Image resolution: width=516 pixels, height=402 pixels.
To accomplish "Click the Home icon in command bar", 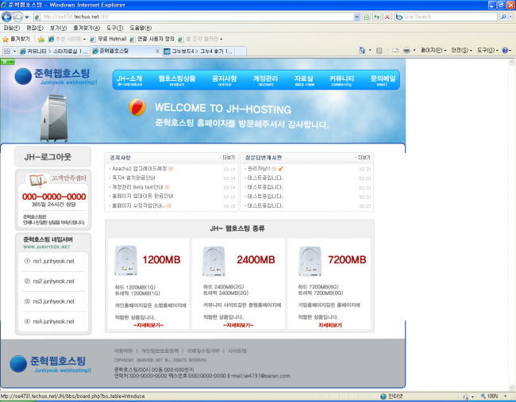I will click(361, 51).
